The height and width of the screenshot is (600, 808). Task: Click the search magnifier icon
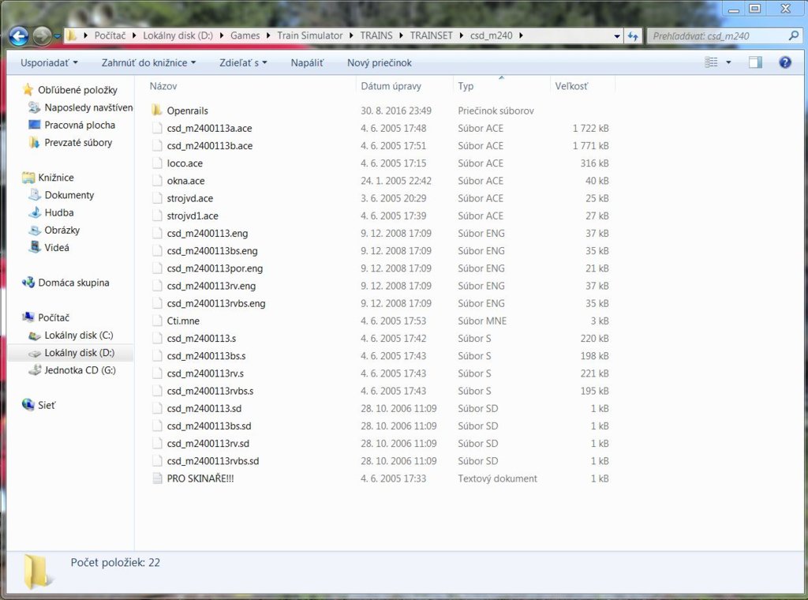(x=793, y=36)
